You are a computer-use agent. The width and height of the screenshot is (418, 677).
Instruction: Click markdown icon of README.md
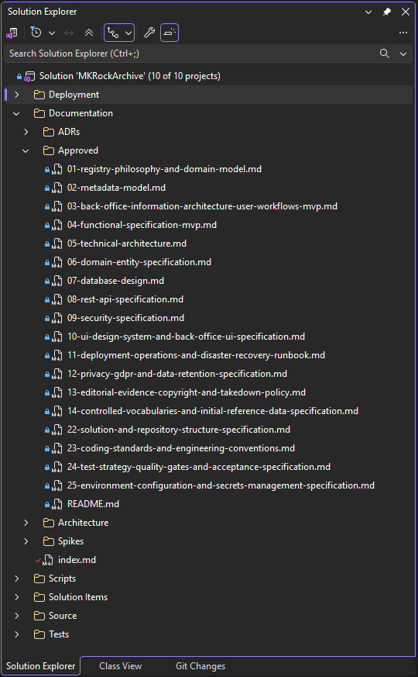point(57,504)
